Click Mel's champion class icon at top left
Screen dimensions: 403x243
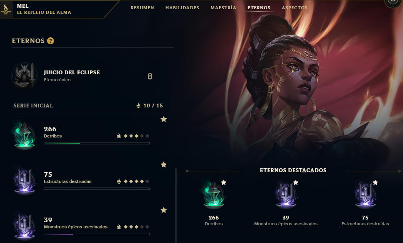(x=6, y=10)
